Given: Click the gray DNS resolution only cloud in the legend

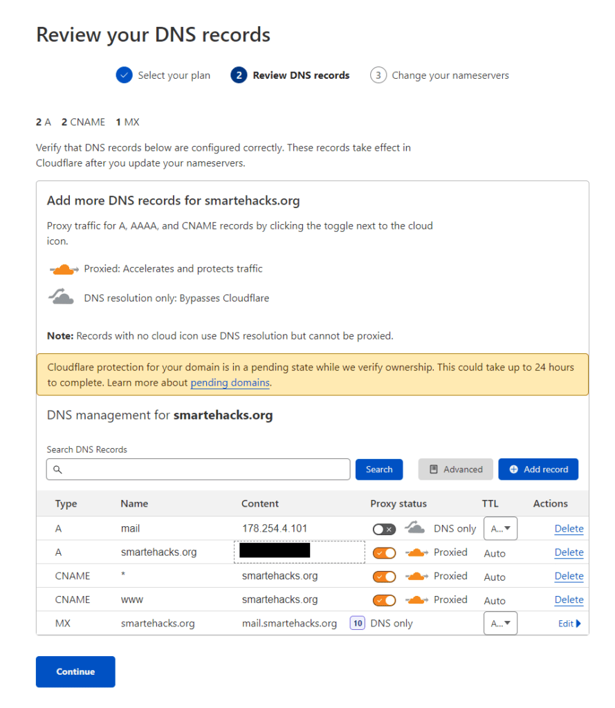Looking at the screenshot, I should [x=61, y=297].
